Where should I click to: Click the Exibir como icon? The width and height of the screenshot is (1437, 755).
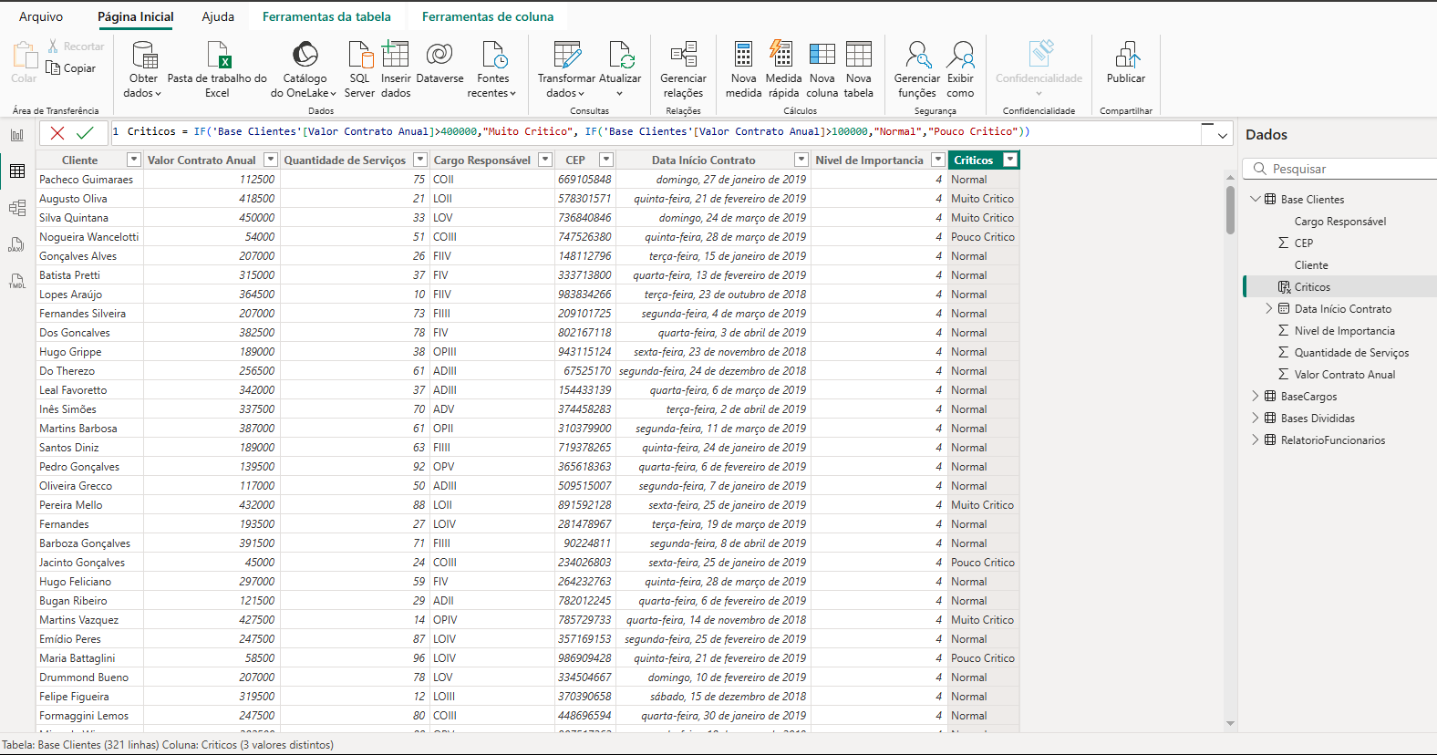pos(960,55)
